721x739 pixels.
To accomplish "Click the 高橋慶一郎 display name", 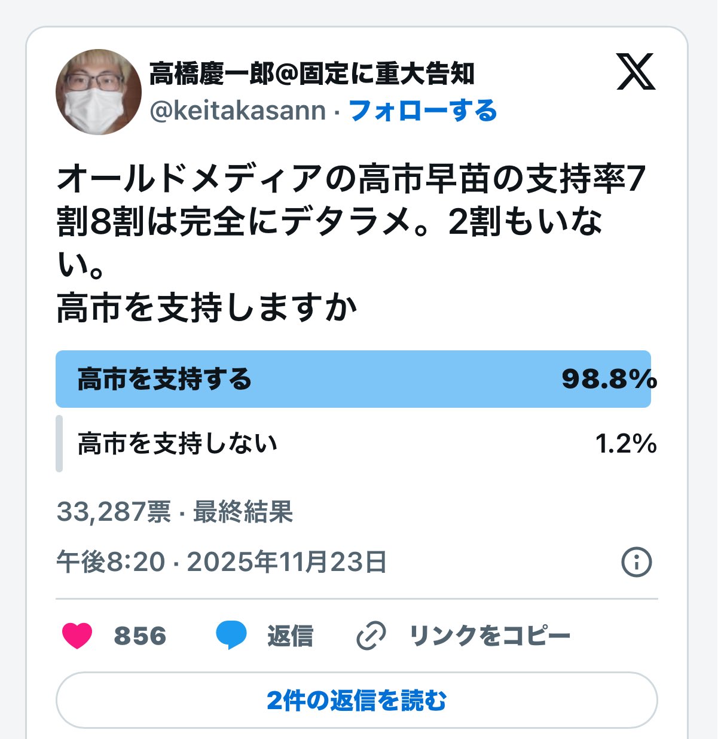I will (x=311, y=74).
